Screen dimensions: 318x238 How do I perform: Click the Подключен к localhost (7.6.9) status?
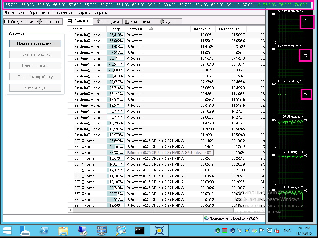click(232, 219)
